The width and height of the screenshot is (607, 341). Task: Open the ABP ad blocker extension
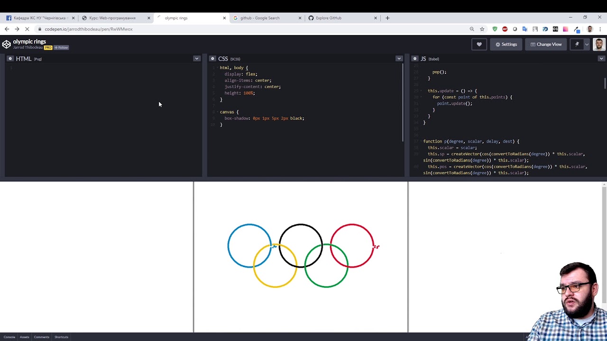point(505,29)
